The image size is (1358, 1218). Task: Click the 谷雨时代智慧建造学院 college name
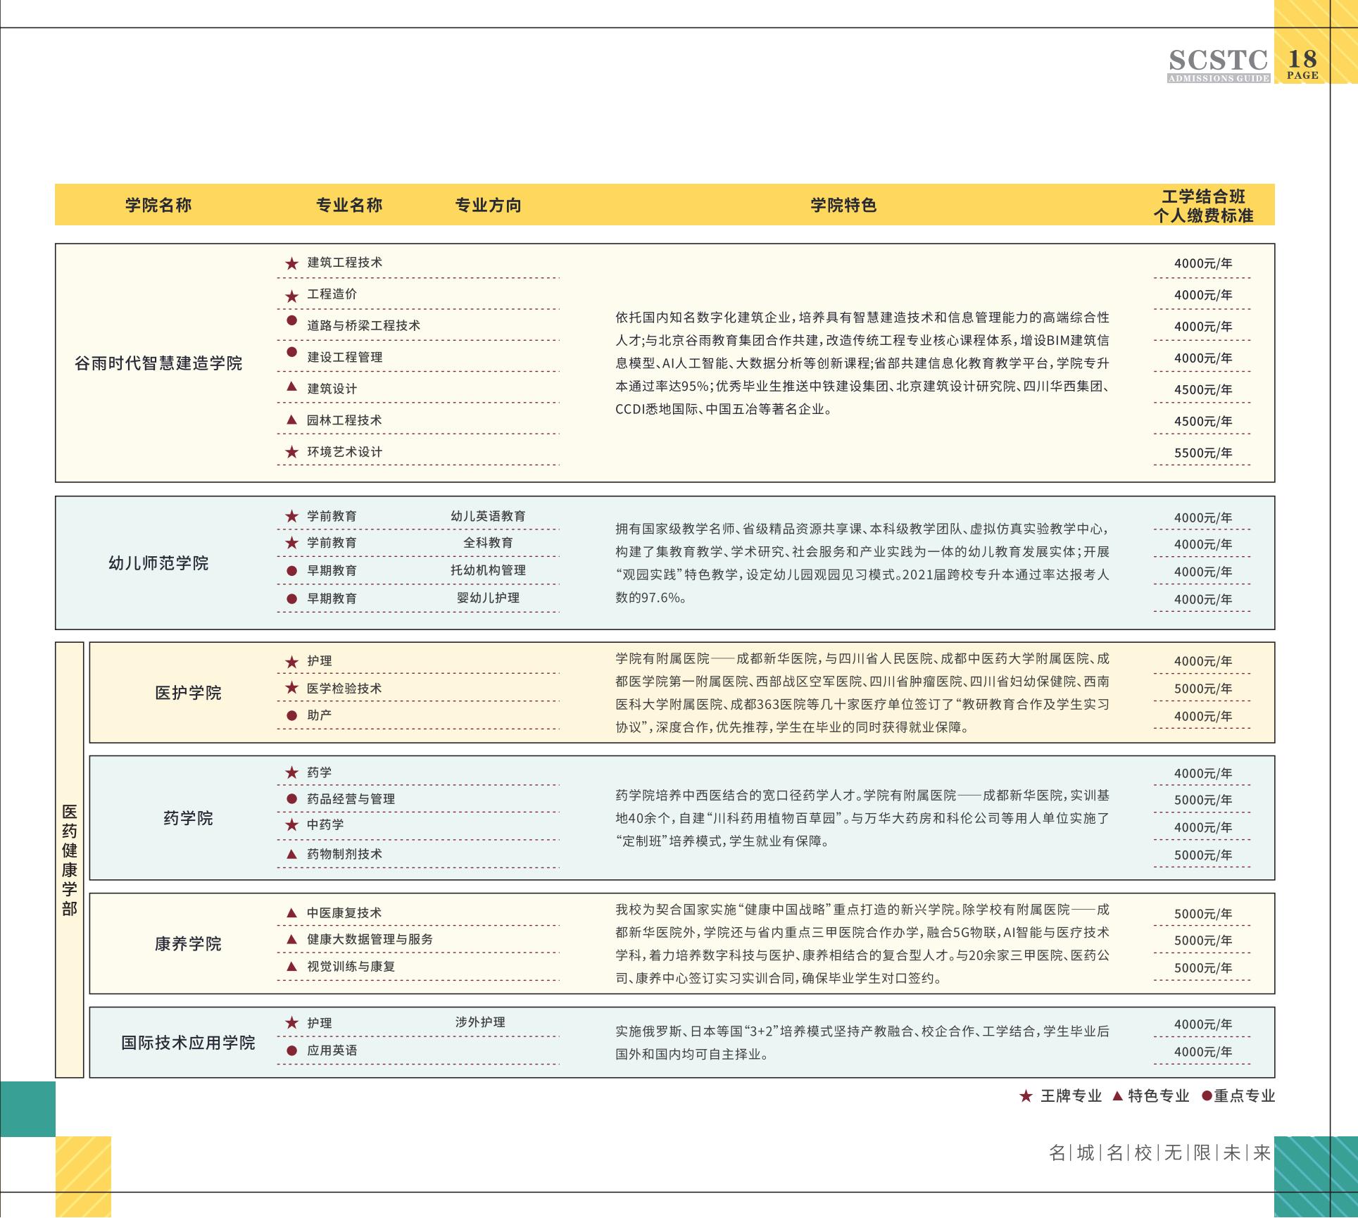(x=158, y=363)
